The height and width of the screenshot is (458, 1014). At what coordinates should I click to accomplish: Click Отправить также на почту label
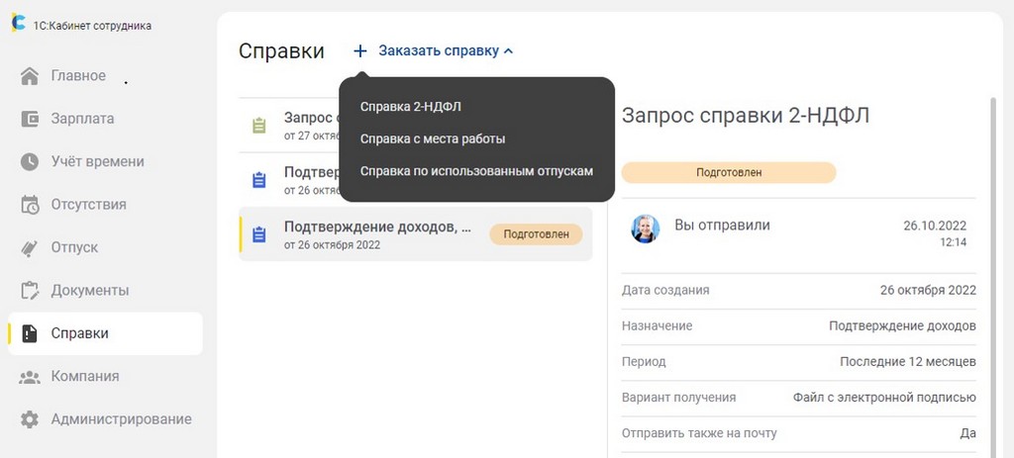coord(699,433)
